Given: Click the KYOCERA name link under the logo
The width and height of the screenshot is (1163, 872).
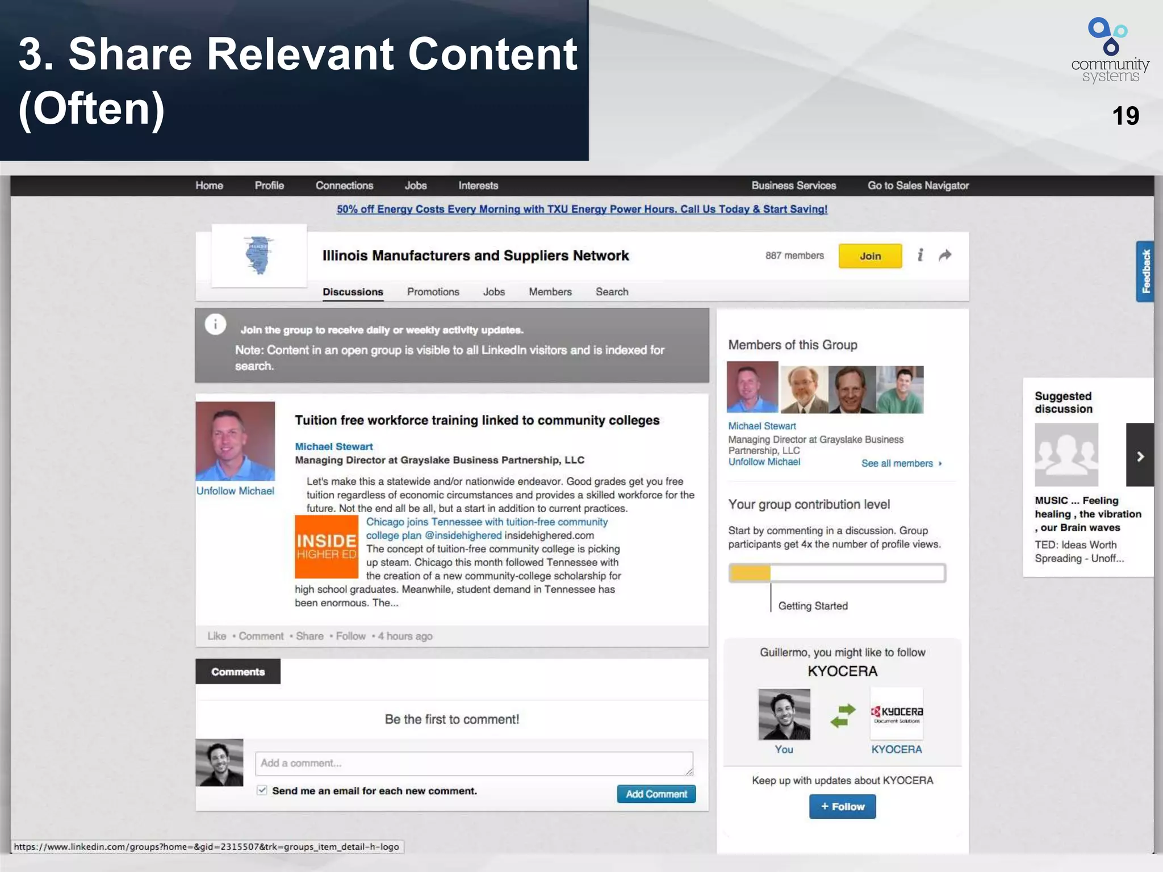Looking at the screenshot, I should [x=897, y=749].
